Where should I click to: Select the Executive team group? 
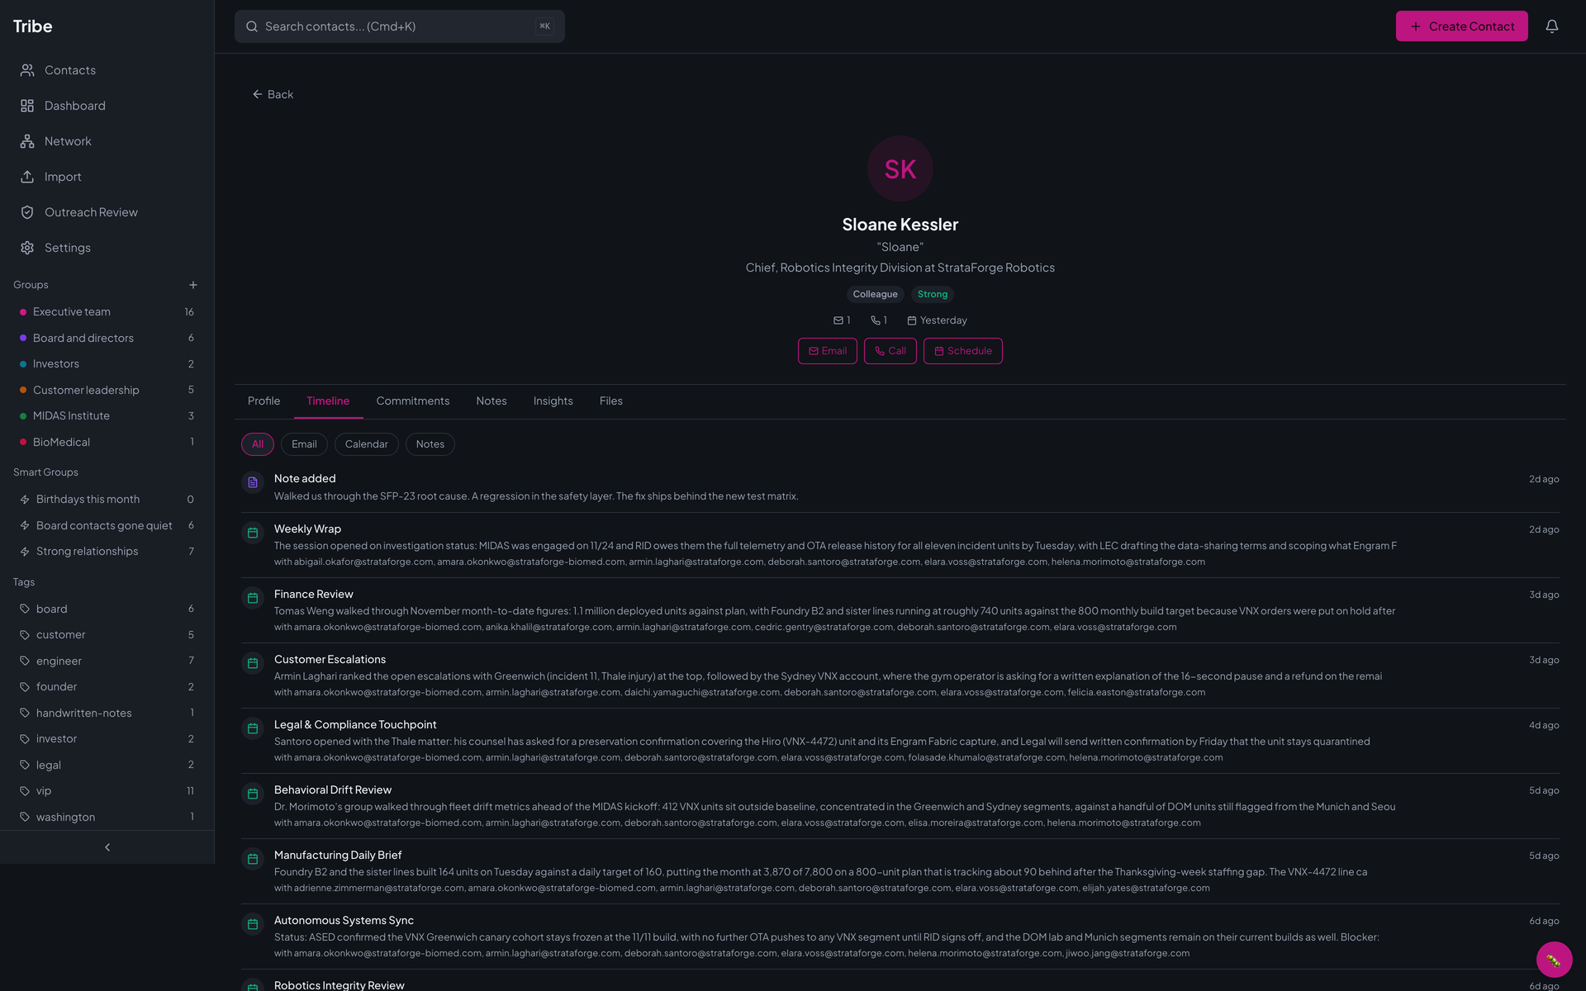(x=107, y=312)
